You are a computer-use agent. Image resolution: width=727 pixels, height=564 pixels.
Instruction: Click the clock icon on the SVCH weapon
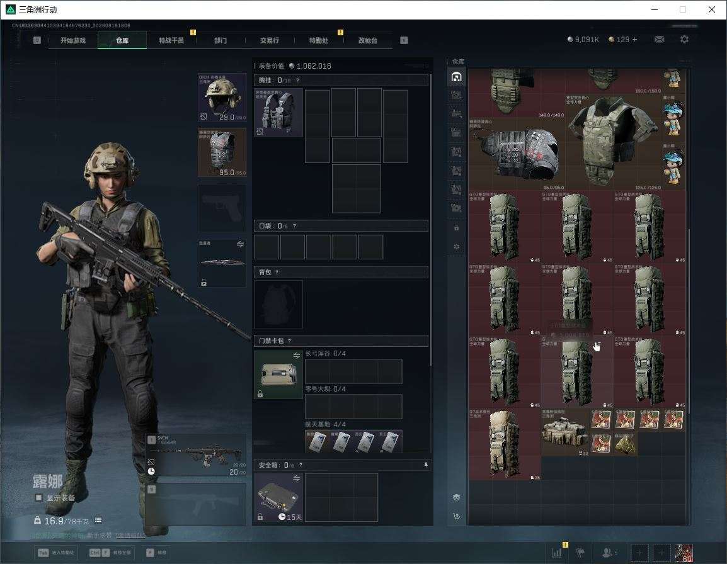pos(151,471)
